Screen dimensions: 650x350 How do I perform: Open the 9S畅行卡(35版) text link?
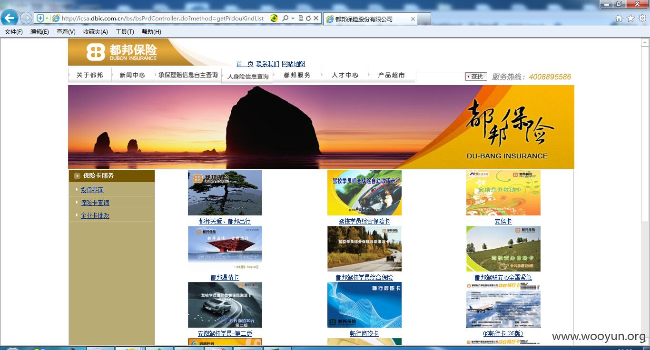(x=503, y=333)
